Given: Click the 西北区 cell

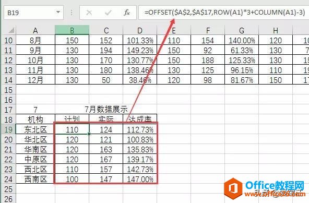Looking at the screenshot, I should pyautogui.click(x=35, y=169).
